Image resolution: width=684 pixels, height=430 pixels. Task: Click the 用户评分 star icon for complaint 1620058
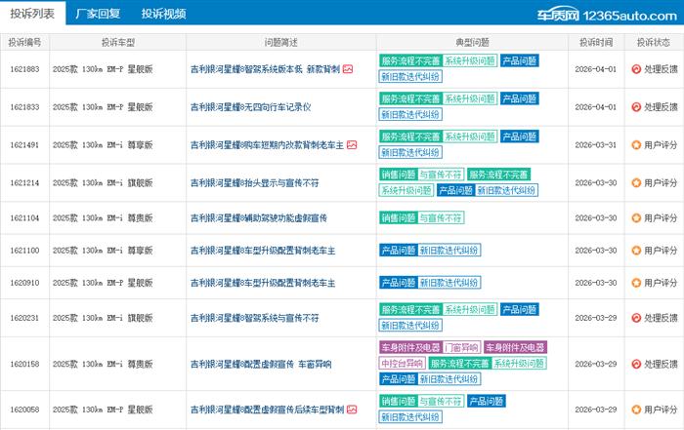(x=636, y=410)
